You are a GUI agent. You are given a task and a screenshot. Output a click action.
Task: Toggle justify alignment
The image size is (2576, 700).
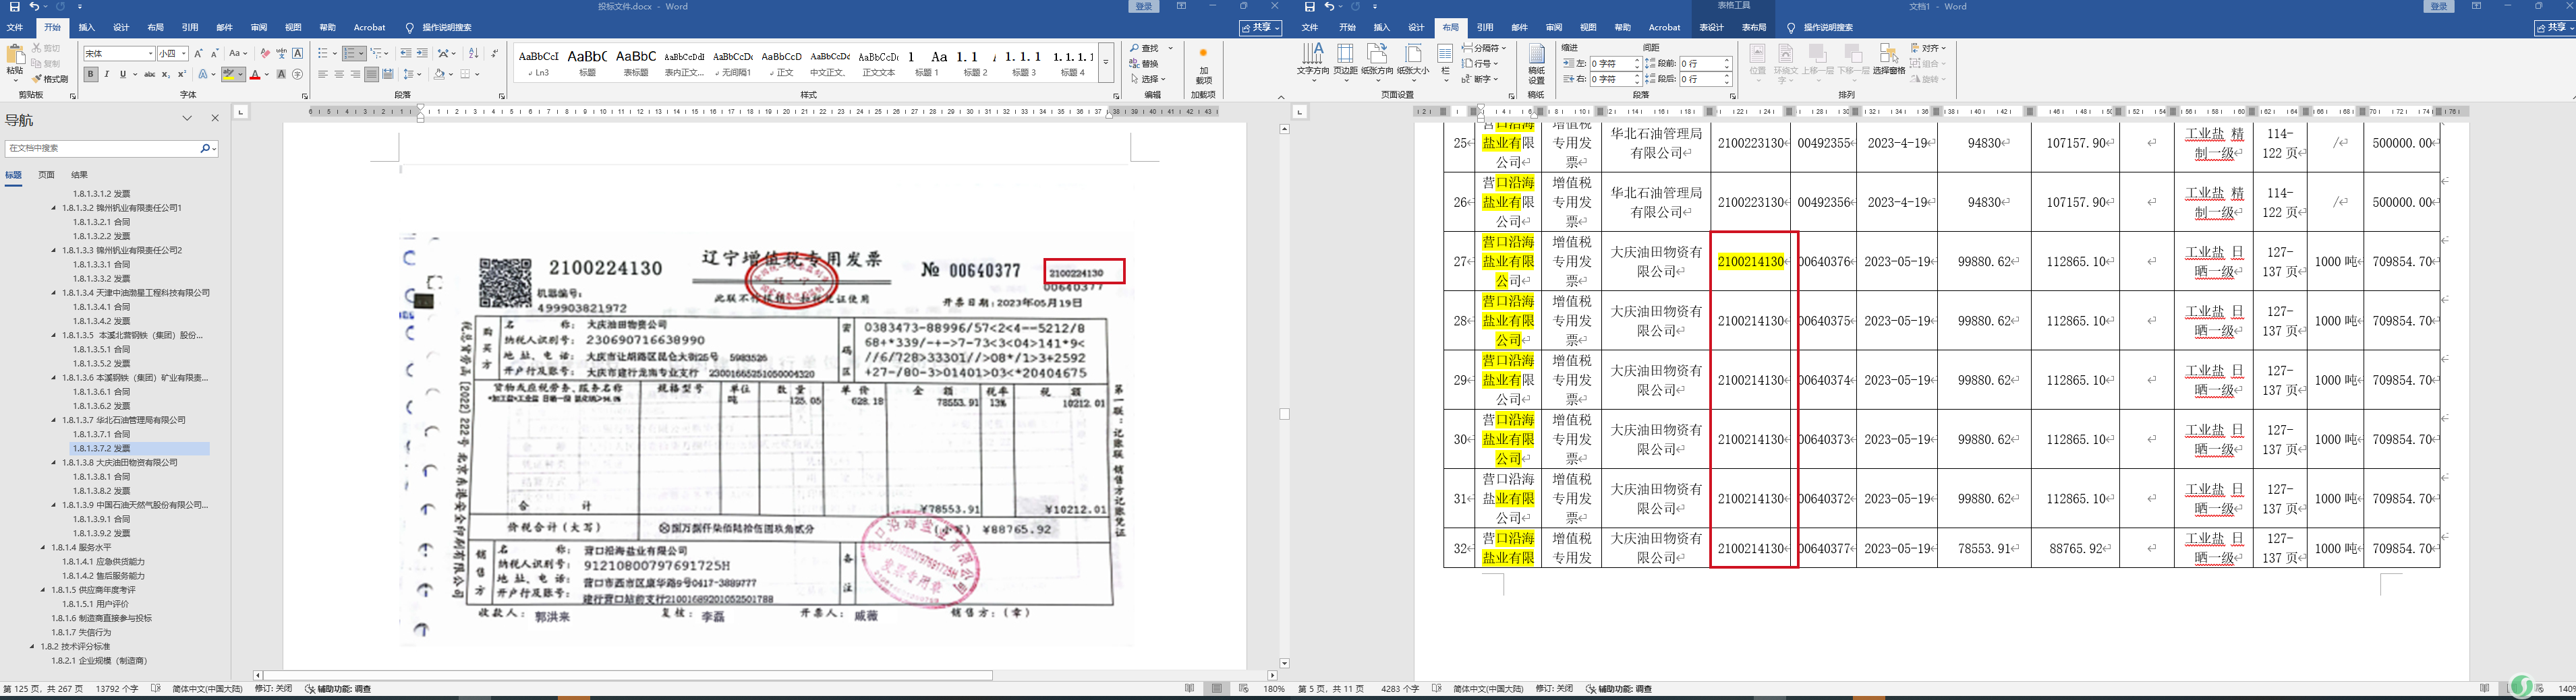[x=371, y=74]
